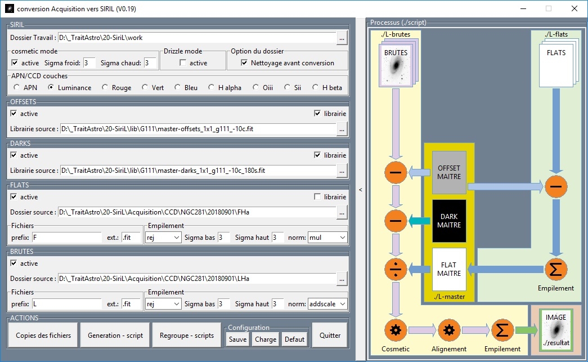588x362 pixels.
Task: Toggle Nettoyage avant conversion checkbox
Action: (244, 62)
